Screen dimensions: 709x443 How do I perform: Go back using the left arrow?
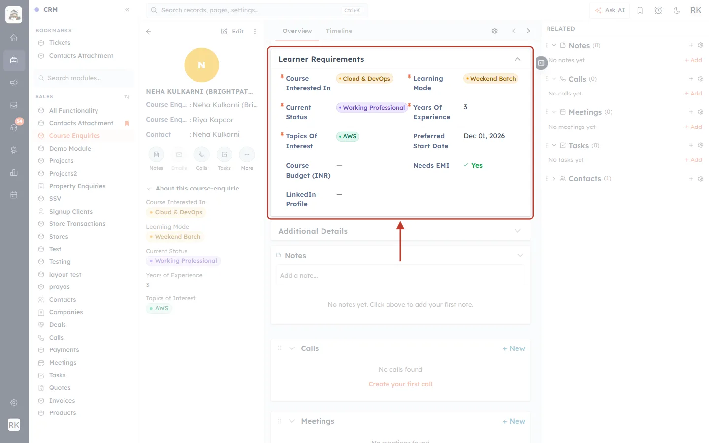149,32
